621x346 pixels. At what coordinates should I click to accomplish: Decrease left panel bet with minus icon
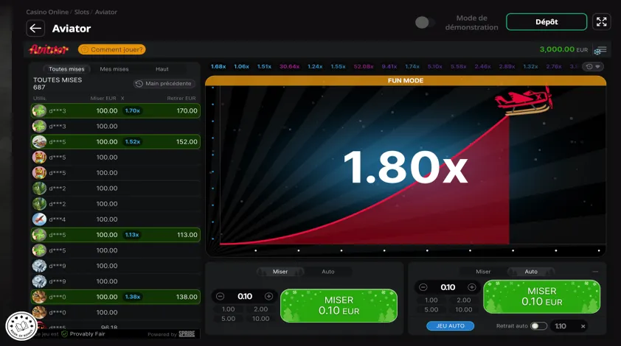pyautogui.click(x=221, y=296)
